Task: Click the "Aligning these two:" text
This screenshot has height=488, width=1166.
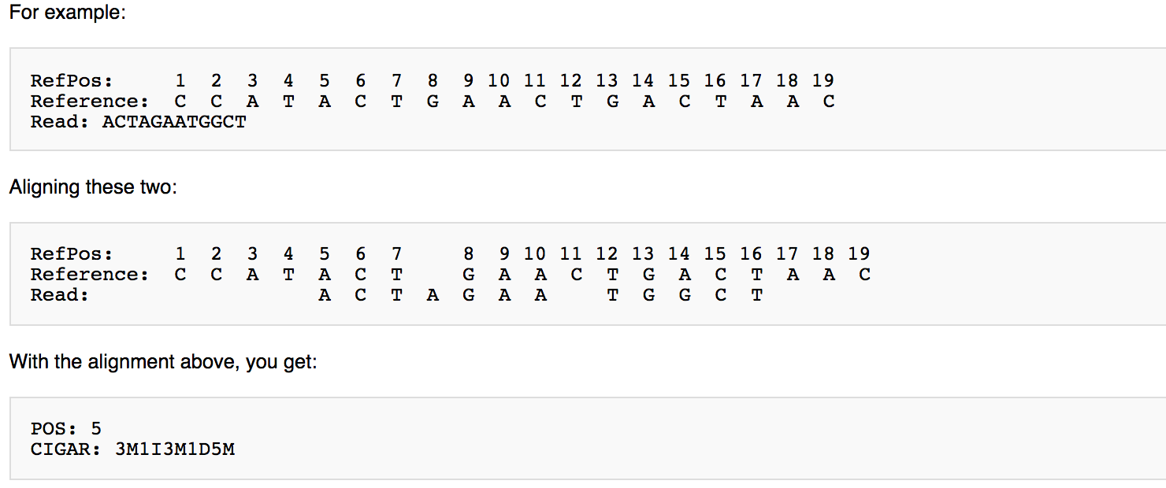Action: tap(93, 187)
